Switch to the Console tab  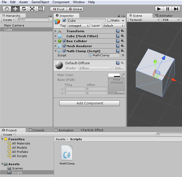pyautogui.click(x=37, y=130)
